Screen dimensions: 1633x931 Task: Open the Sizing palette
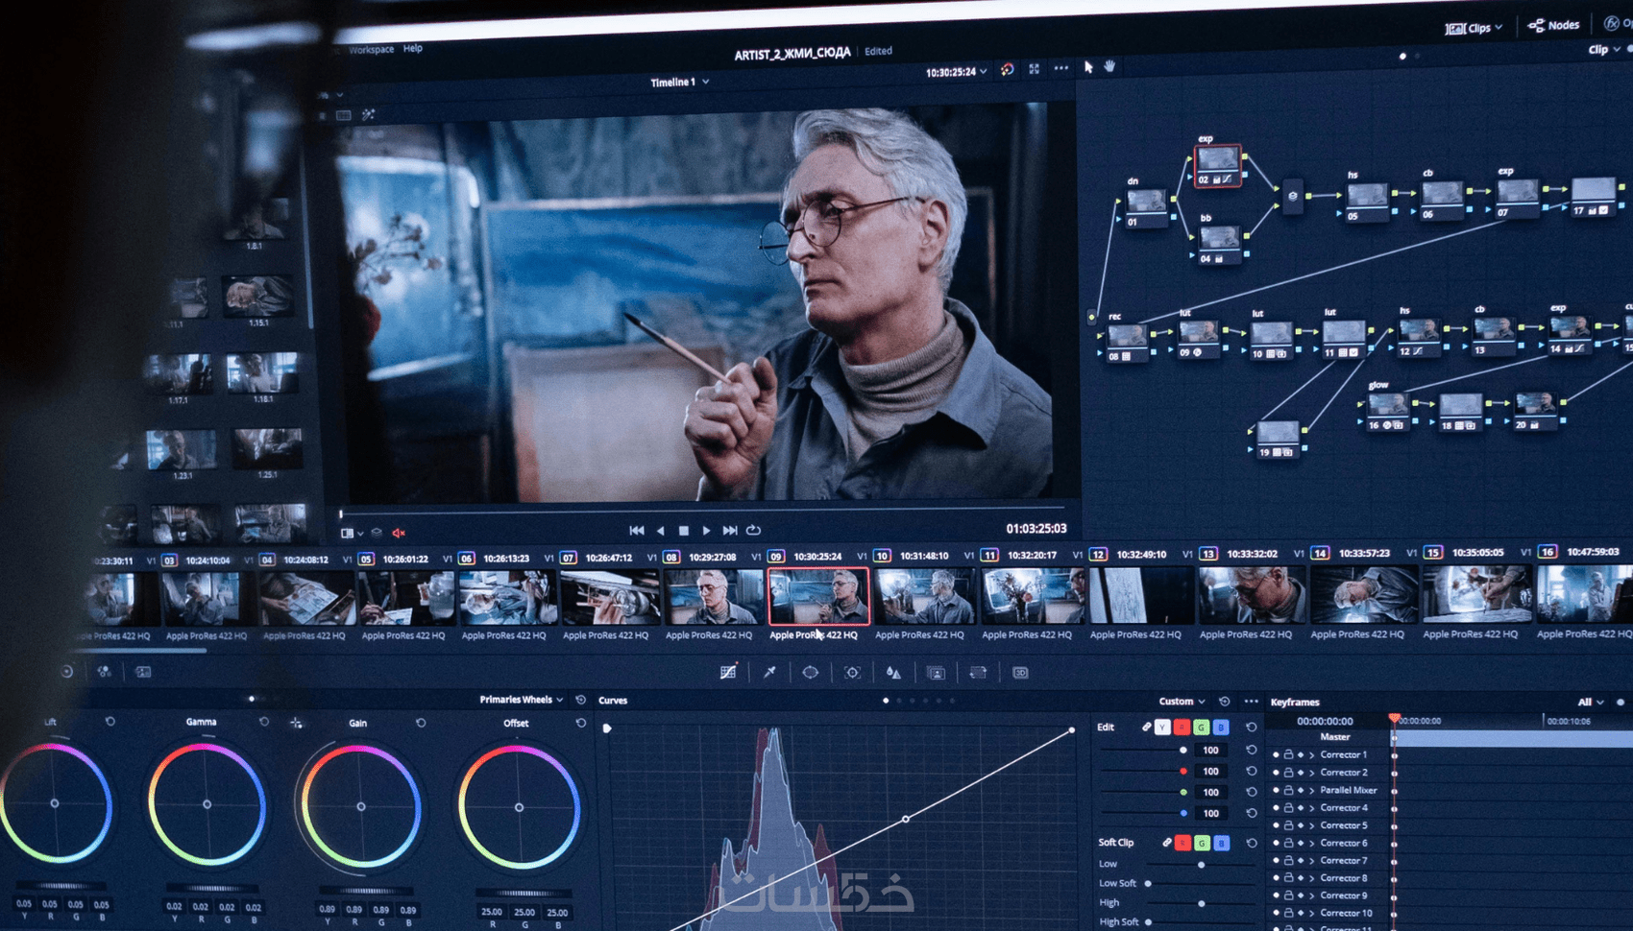(x=978, y=673)
